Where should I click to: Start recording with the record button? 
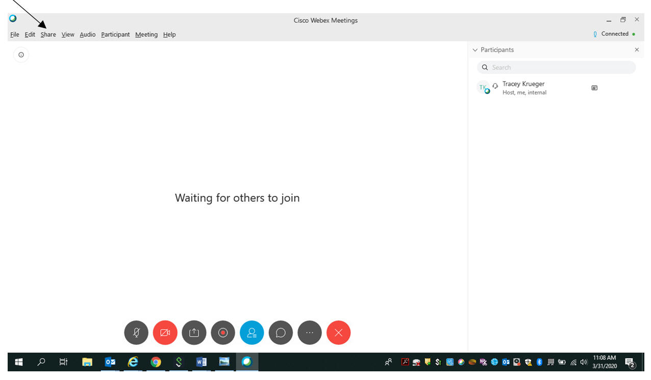click(x=222, y=333)
